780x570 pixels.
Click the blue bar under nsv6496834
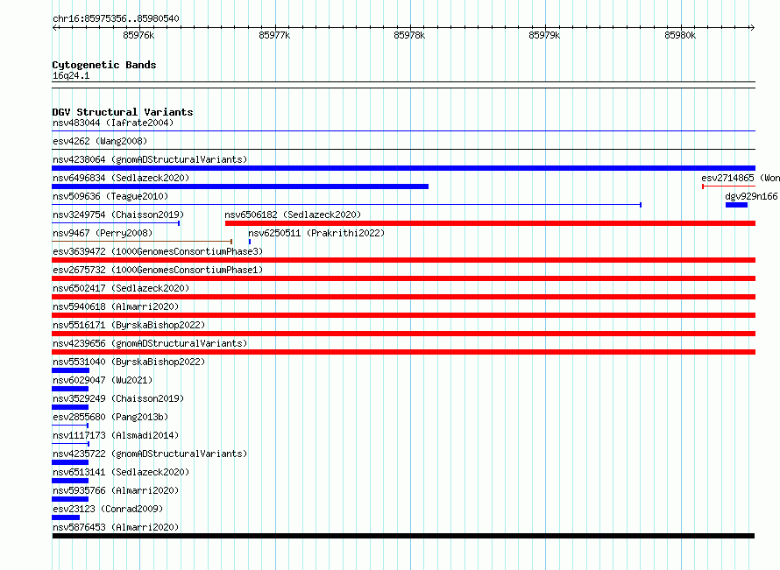coord(240,186)
